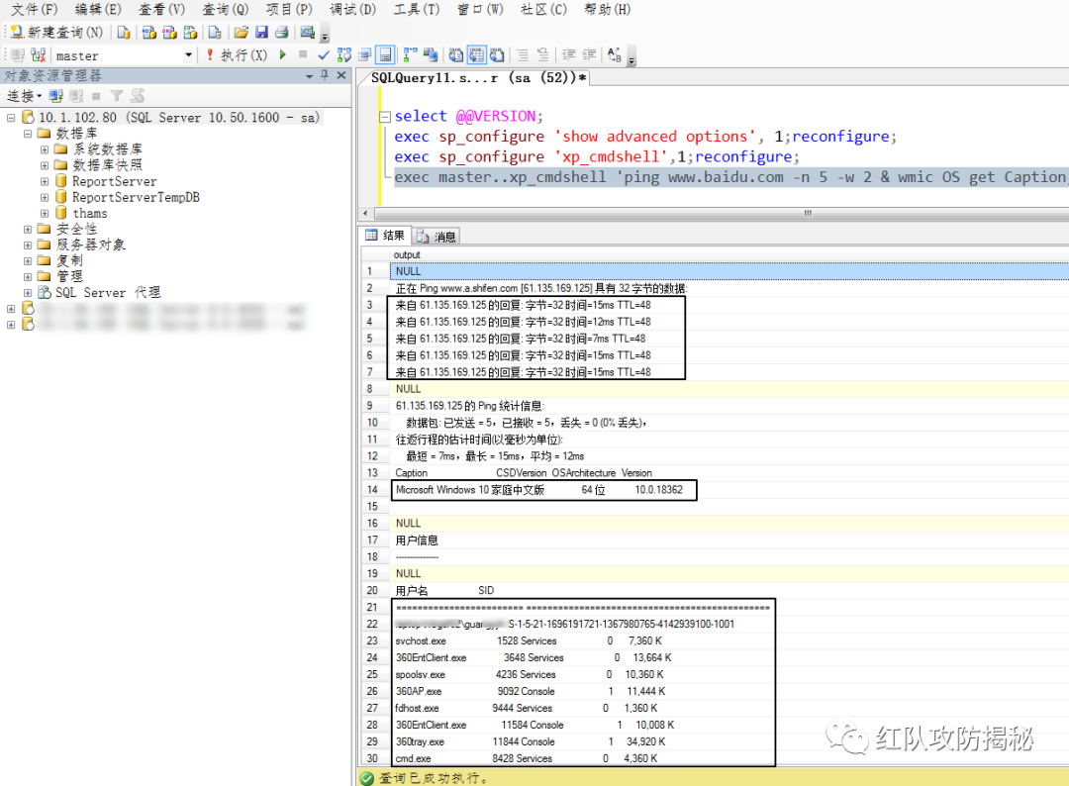Image resolution: width=1069 pixels, height=786 pixels.
Task: Open the master database dropdown
Action: pos(189,55)
